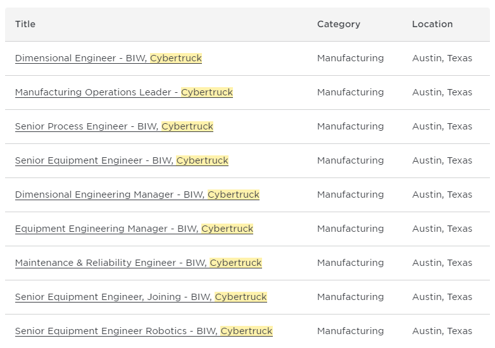Open Dimensional Engineering Manager - BIW job link

(137, 195)
